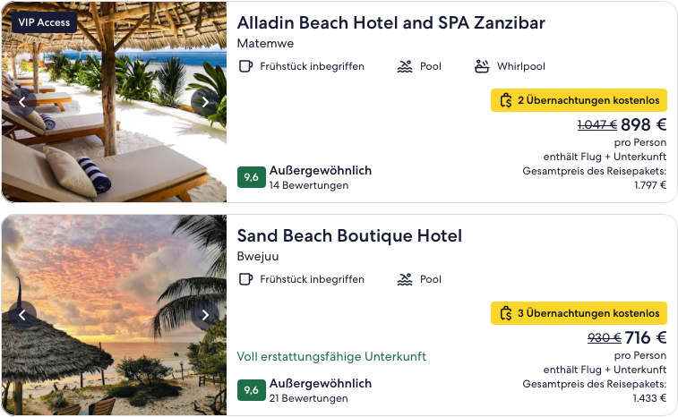Click the 9,6 rating badge for Alladin Beach
The height and width of the screenshot is (417, 678).
(x=252, y=177)
